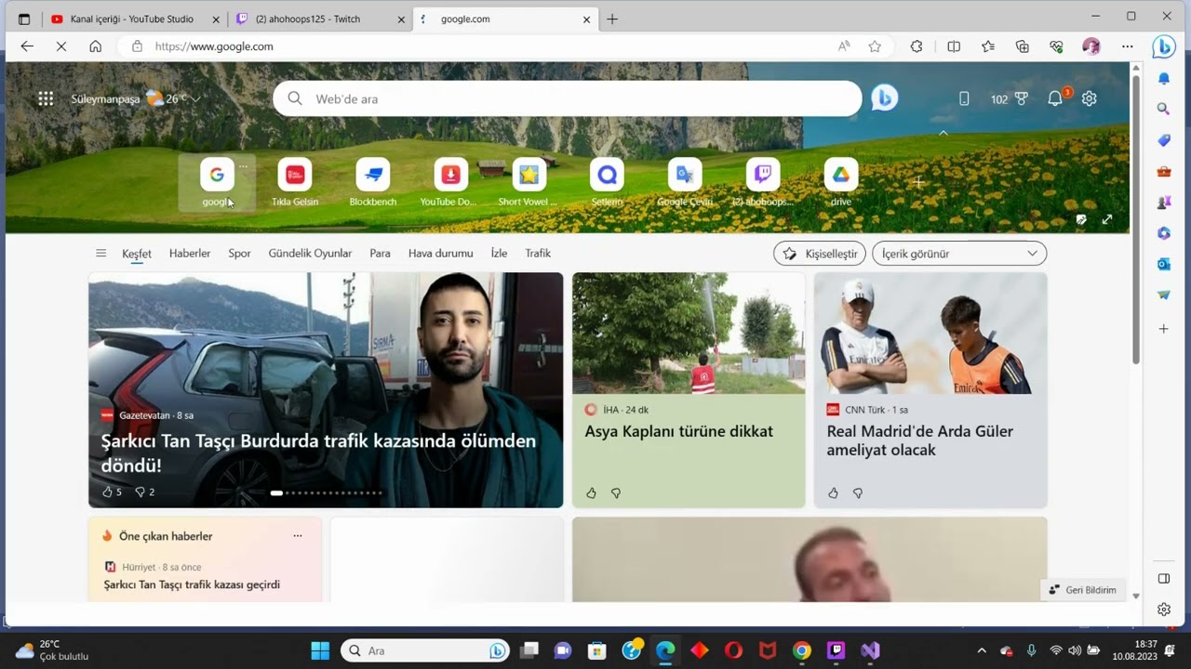Select the Haberler feed tab
This screenshot has height=669, width=1191.
coord(190,254)
